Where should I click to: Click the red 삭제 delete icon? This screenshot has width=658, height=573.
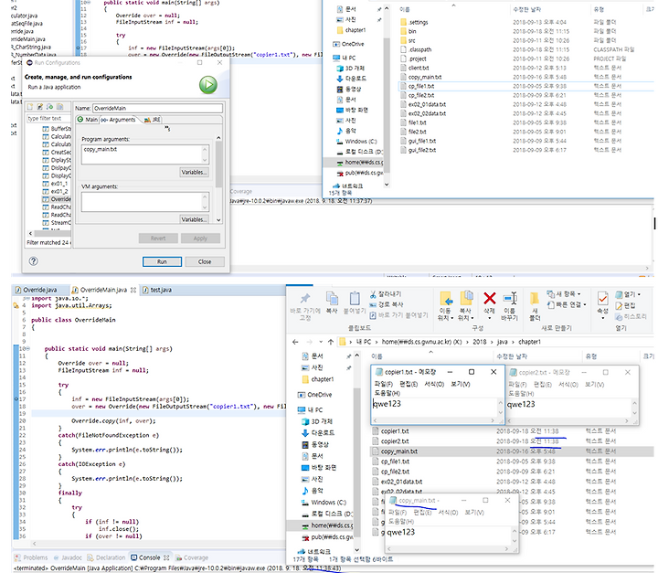[489, 299]
